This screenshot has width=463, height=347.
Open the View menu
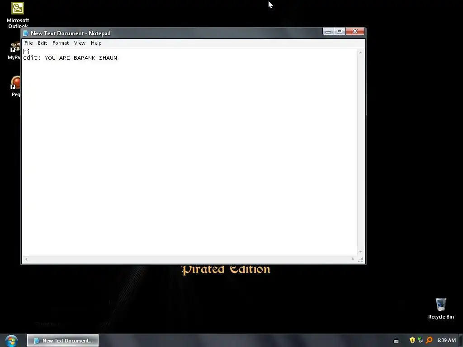point(80,43)
